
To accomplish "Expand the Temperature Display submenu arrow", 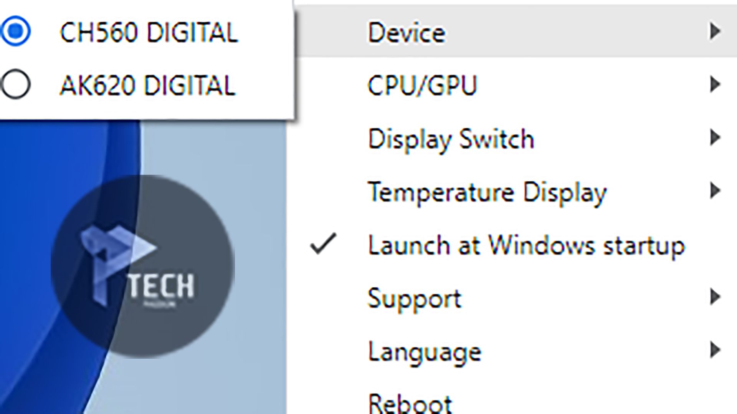I will coord(714,191).
